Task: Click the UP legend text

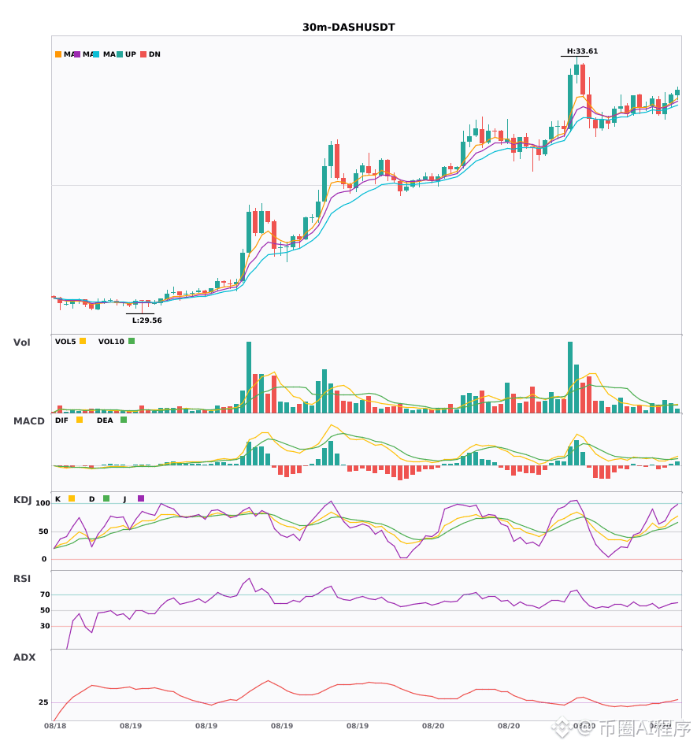Action: 131,54
